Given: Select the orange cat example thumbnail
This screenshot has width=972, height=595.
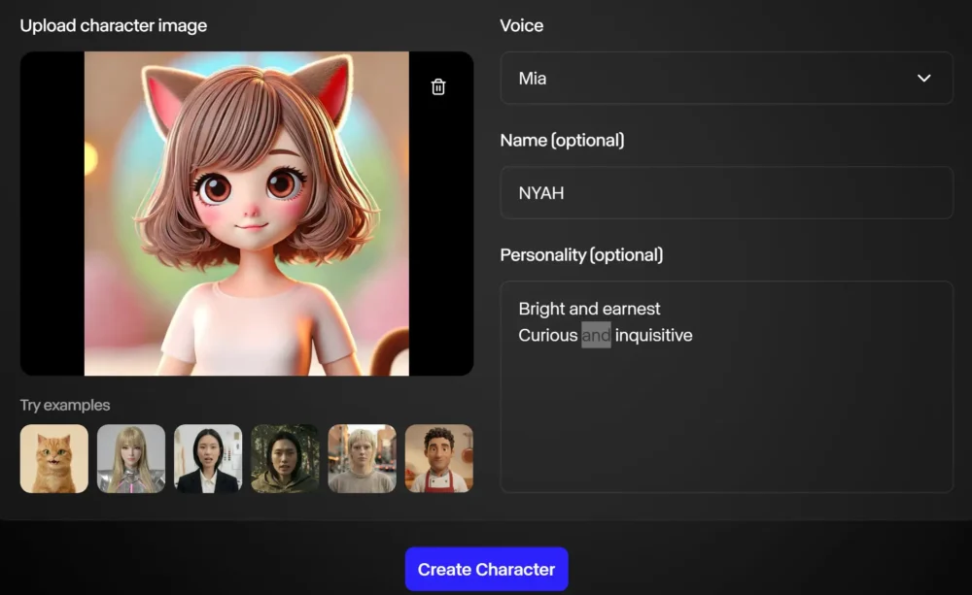Looking at the screenshot, I should [54, 458].
